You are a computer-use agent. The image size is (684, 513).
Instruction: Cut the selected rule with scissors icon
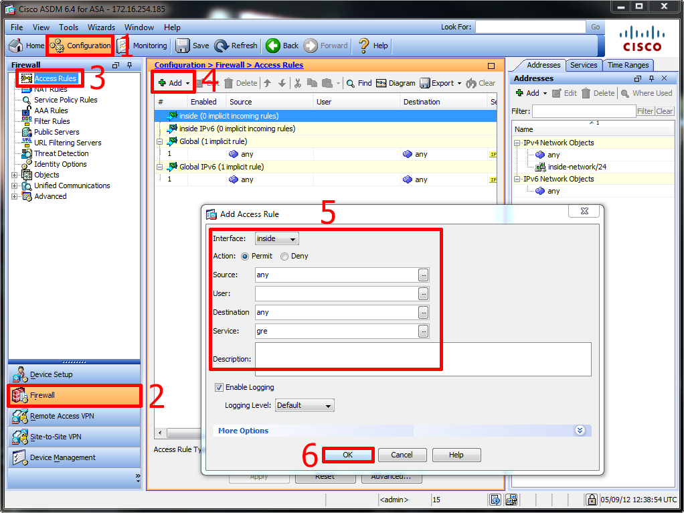(x=298, y=83)
